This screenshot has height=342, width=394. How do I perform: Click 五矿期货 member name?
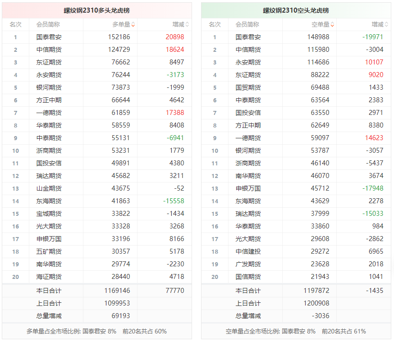pyautogui.click(x=49, y=251)
